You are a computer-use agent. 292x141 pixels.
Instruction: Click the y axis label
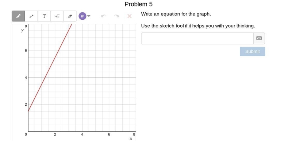(22, 30)
